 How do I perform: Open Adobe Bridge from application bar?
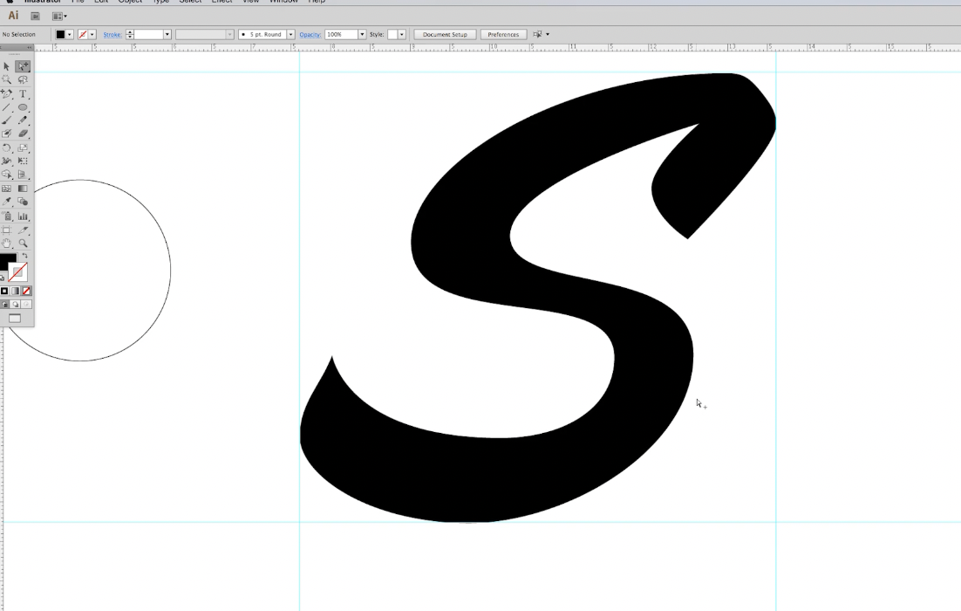point(36,16)
